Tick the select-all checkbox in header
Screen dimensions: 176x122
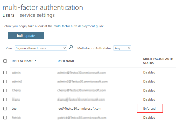[x=5, y=61]
